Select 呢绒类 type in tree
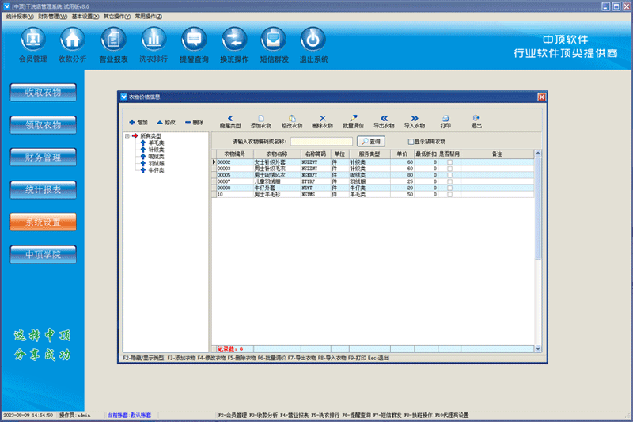 (x=156, y=157)
